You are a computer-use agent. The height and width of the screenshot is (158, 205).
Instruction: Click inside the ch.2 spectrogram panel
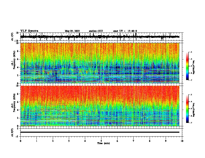[100, 106]
